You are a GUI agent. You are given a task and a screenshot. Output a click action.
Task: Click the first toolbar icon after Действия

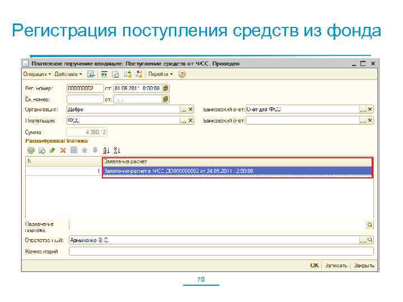point(91,74)
